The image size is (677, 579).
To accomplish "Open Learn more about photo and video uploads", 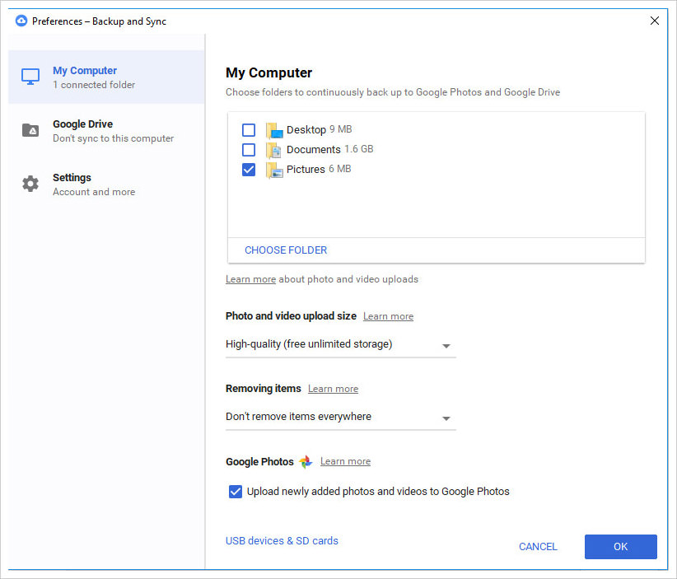I will 250,279.
